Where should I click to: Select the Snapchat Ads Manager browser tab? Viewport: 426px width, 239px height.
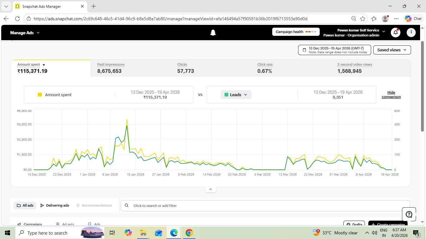pyautogui.click(x=49, y=6)
